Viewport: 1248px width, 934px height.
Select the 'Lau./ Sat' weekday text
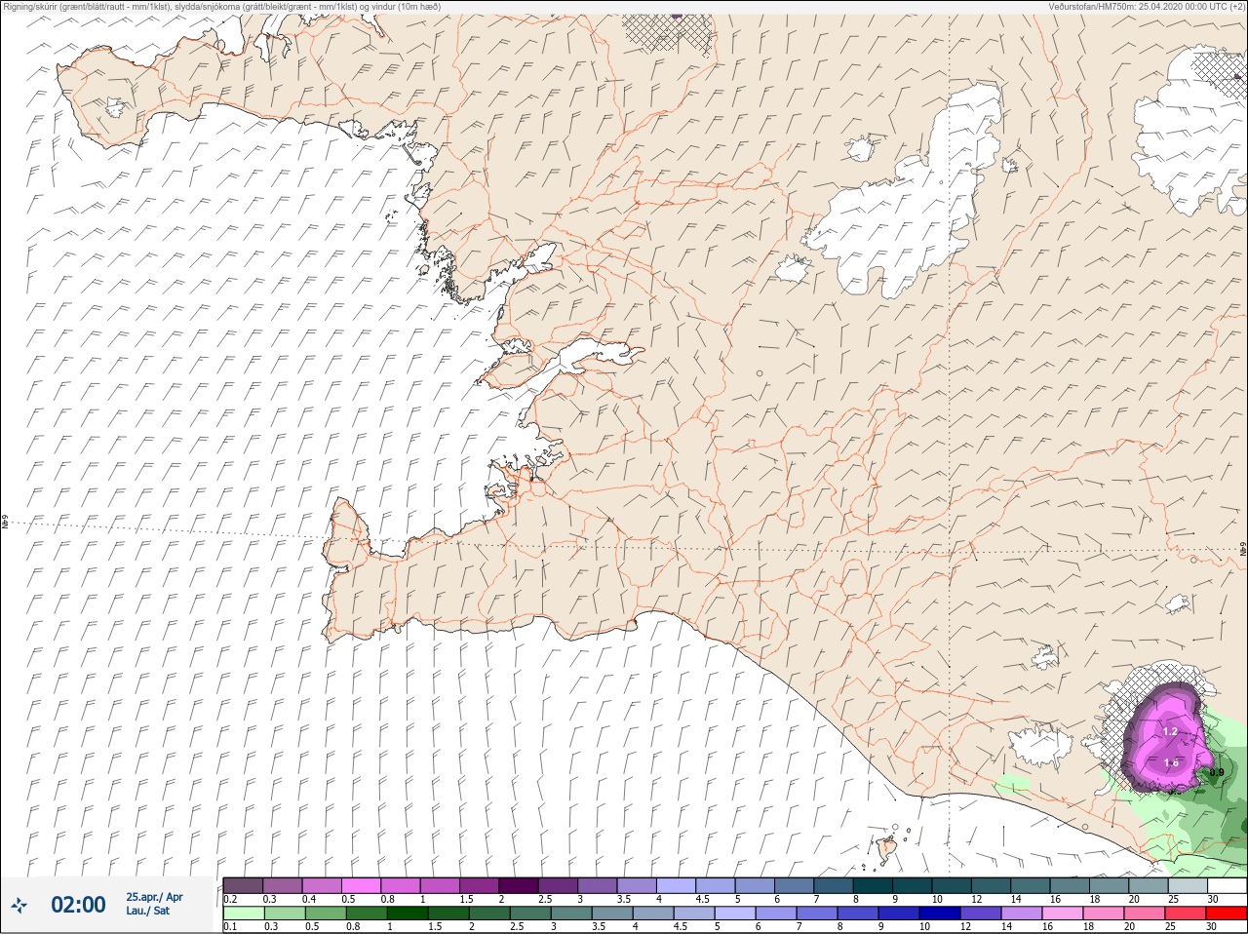click(x=148, y=911)
